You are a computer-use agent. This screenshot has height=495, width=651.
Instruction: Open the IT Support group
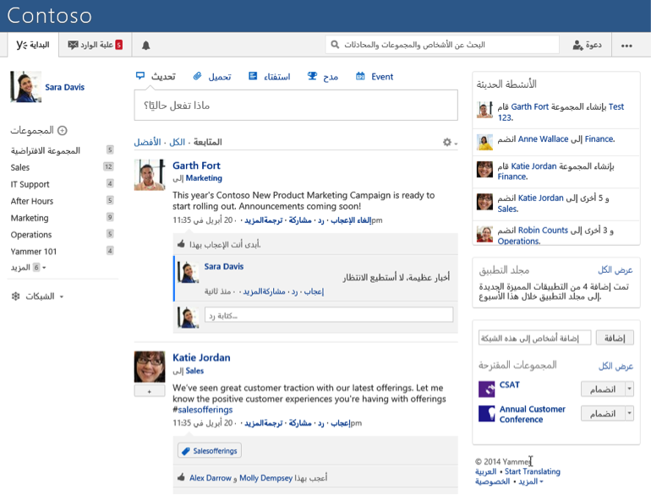(x=30, y=184)
